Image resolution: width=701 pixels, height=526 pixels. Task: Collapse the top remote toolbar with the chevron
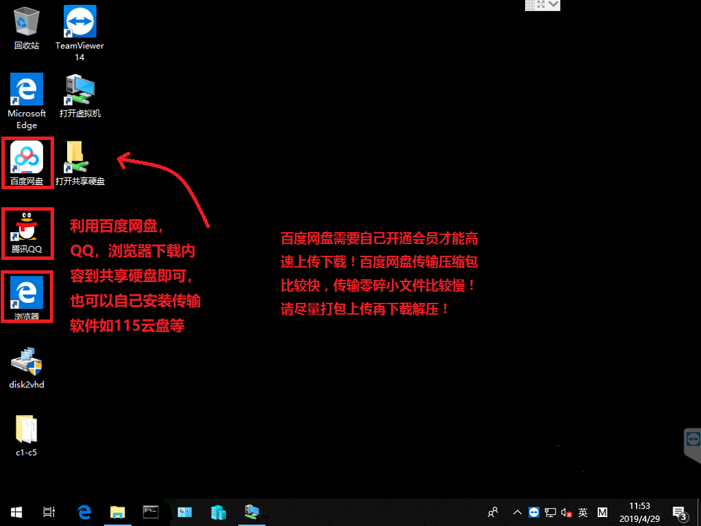pos(553,4)
